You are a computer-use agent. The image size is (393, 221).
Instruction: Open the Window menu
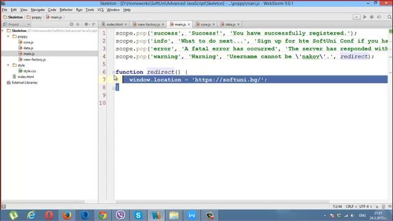pyautogui.click(x=113, y=10)
